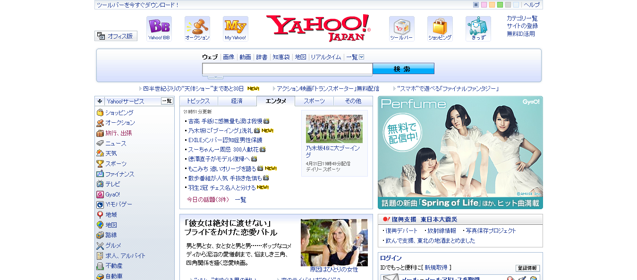Open the movie photo 原因はひとりの女性

[x=334, y=242]
